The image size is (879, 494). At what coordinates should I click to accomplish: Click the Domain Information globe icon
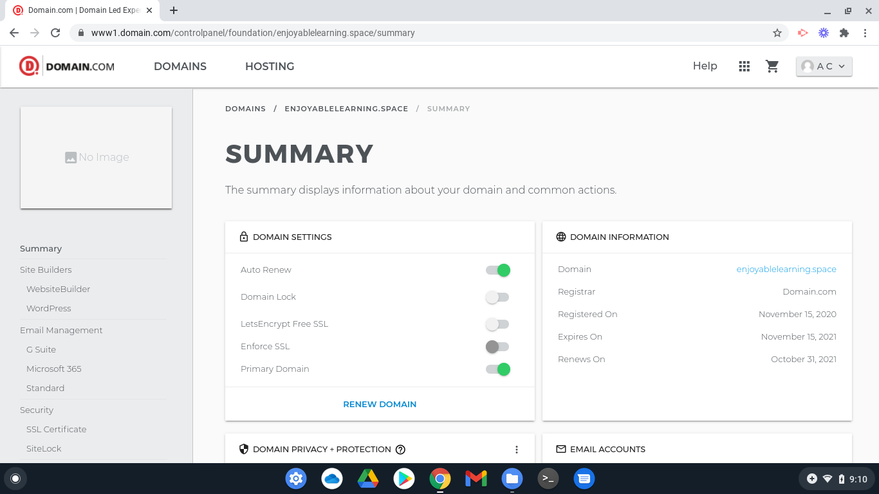(561, 237)
